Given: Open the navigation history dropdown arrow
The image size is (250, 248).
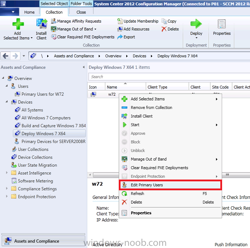Looking at the screenshot, I should point(24,56).
